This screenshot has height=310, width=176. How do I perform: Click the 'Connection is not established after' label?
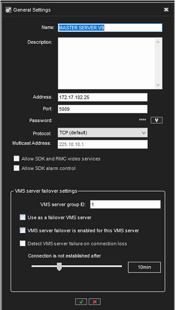[x=64, y=256]
